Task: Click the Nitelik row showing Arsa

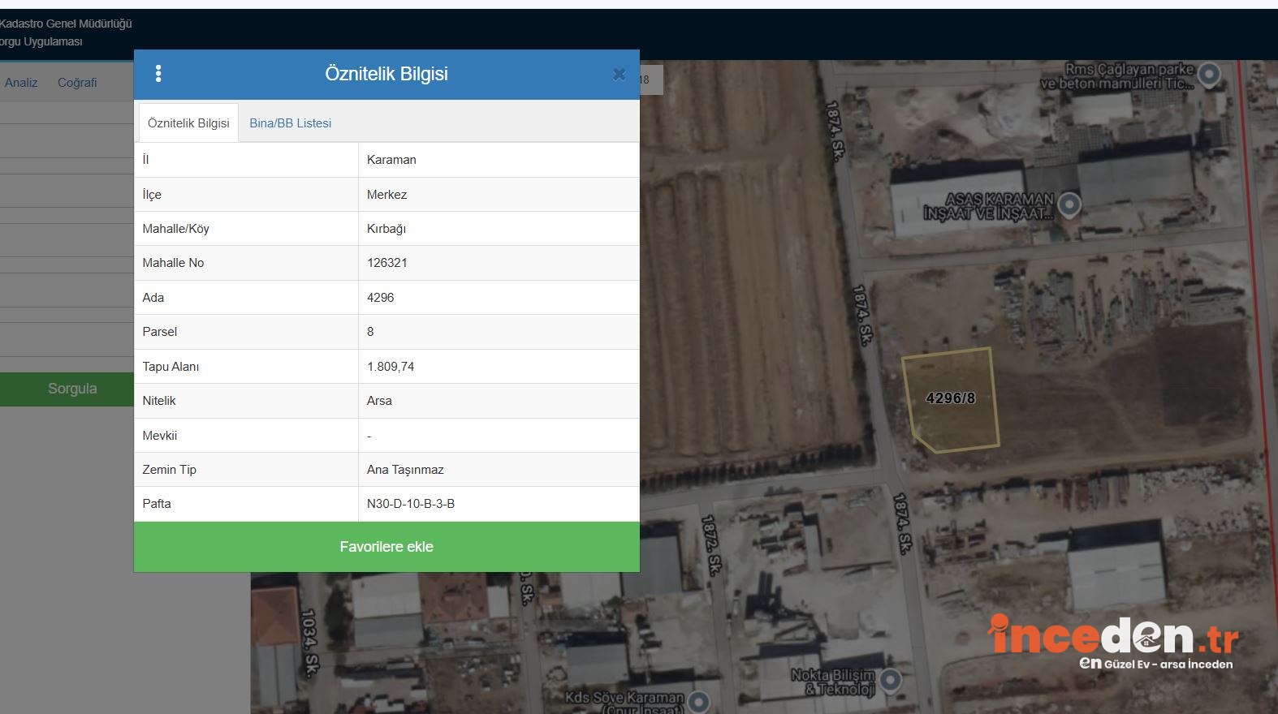Action: tap(386, 401)
